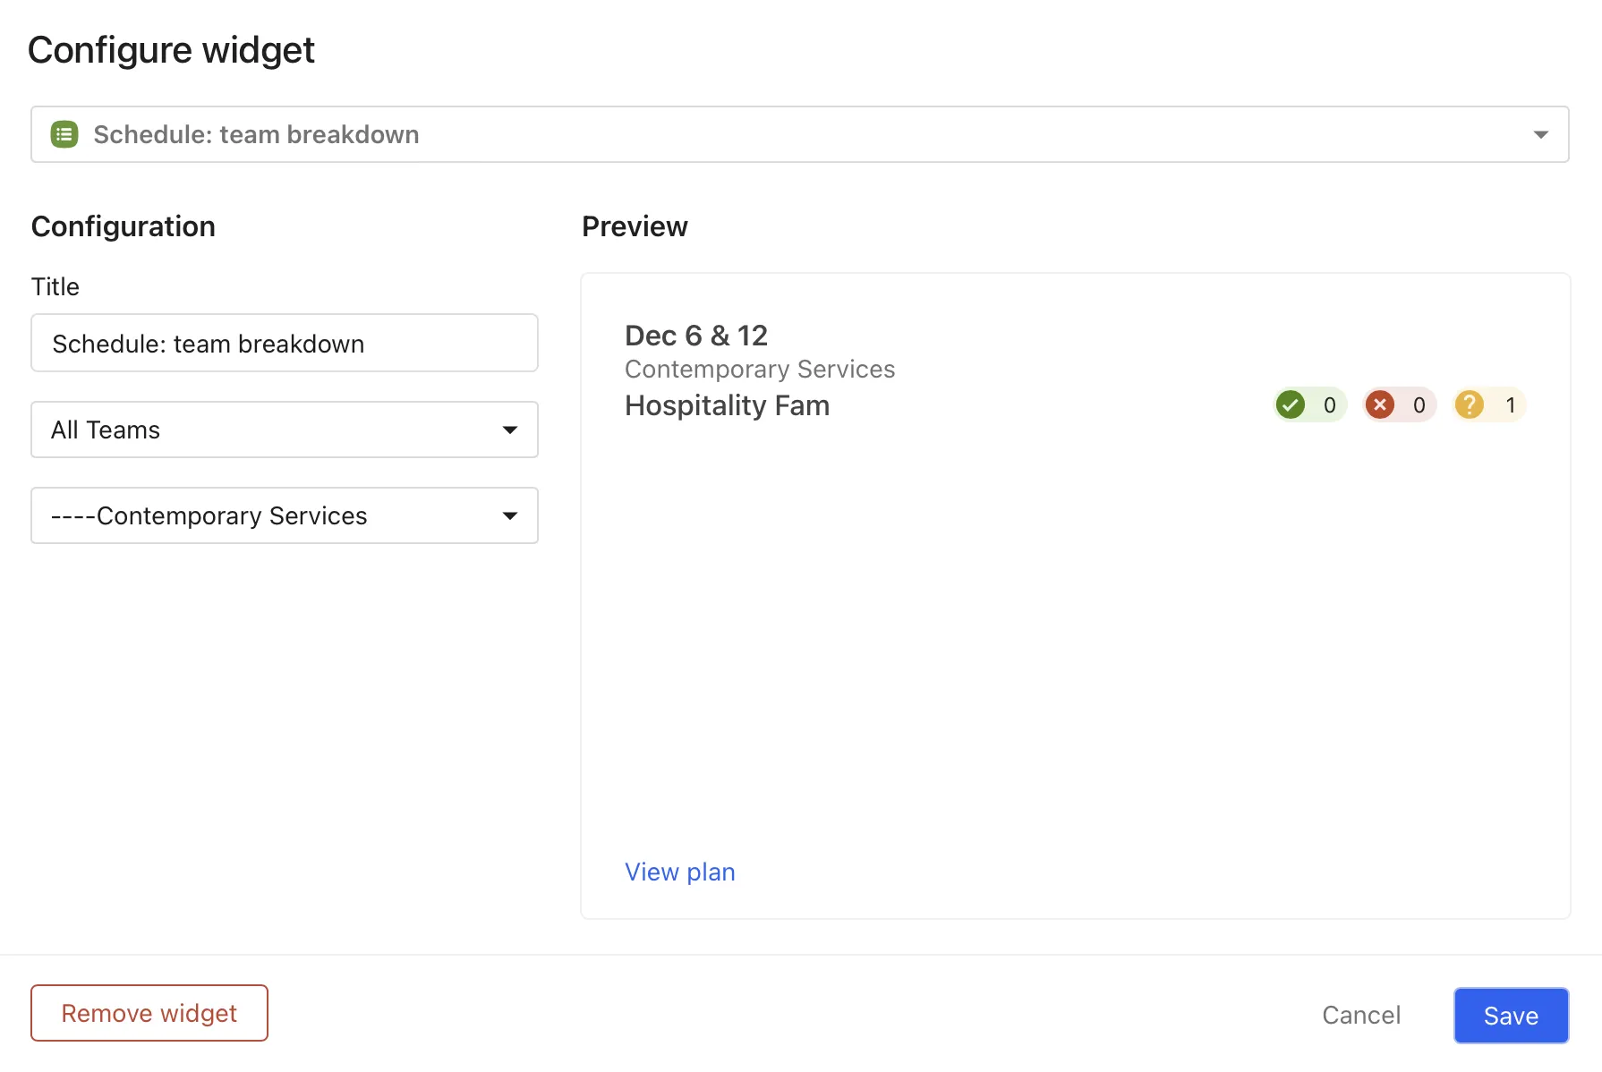Click the confirmed count next to green check
The height and width of the screenshot is (1072, 1602).
point(1330,405)
